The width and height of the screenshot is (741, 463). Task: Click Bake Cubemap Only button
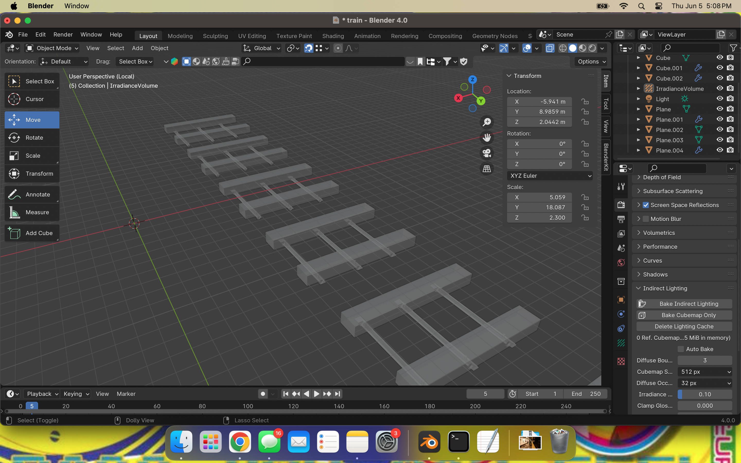point(684,315)
